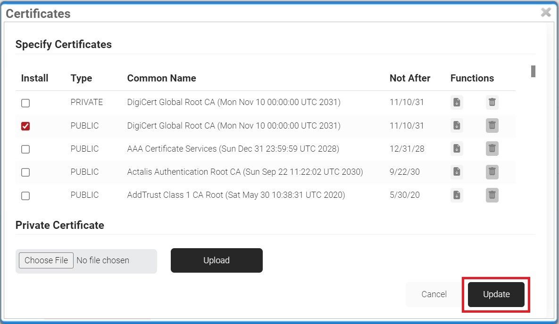Upload the private certificate file
This screenshot has width=559, height=324.
coord(217,260)
